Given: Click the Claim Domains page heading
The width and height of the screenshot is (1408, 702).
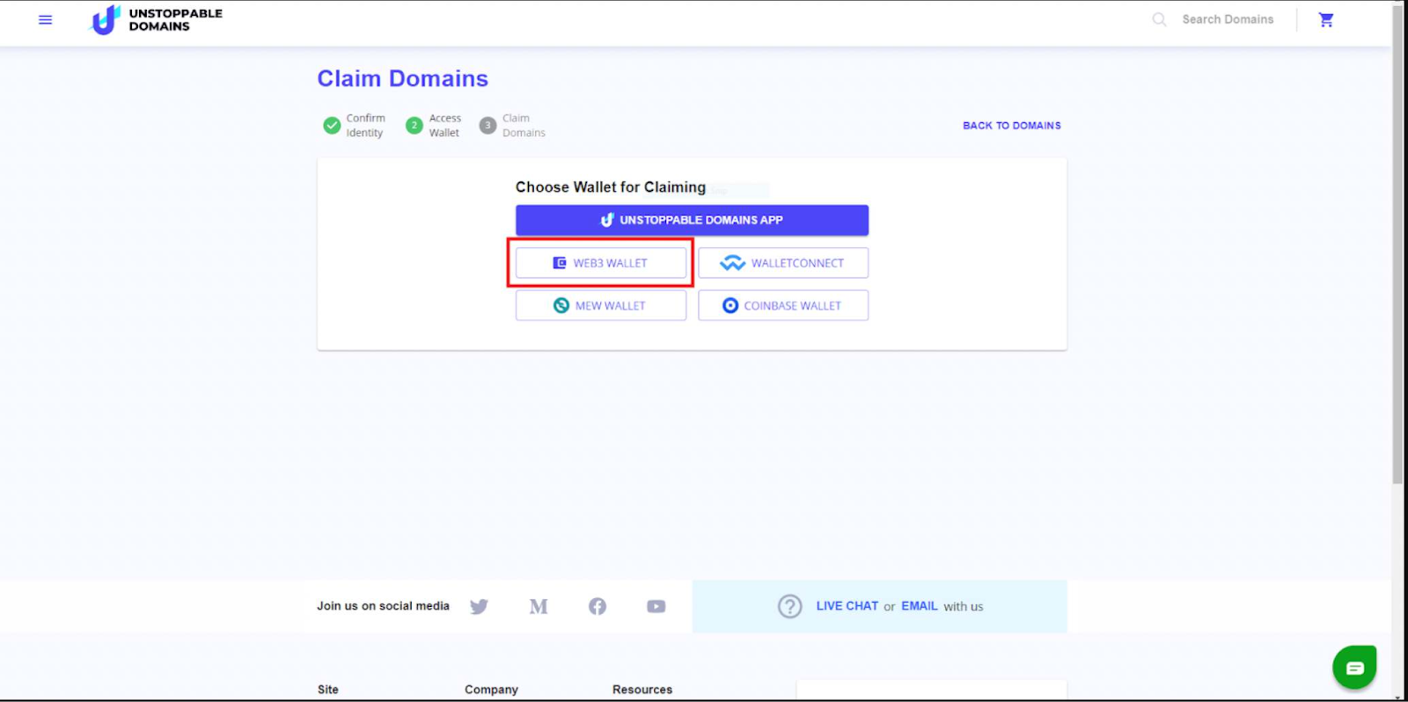Looking at the screenshot, I should coord(402,78).
